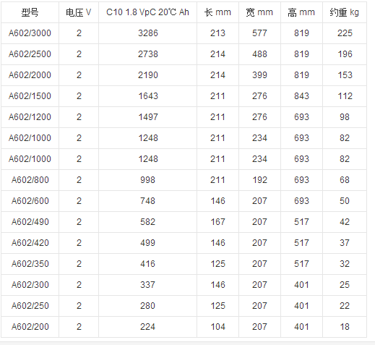Click capacity value 224

coord(147,327)
